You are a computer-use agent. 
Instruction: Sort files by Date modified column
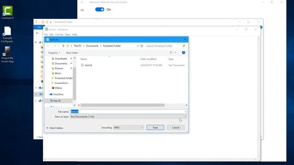click(x=148, y=59)
